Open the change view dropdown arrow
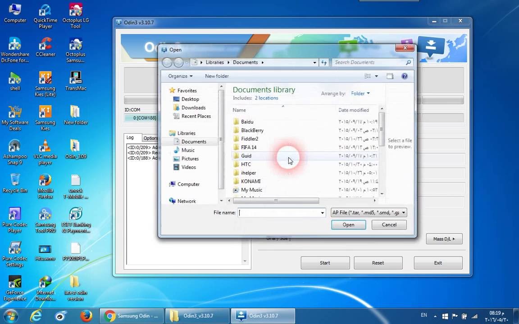 [376, 76]
